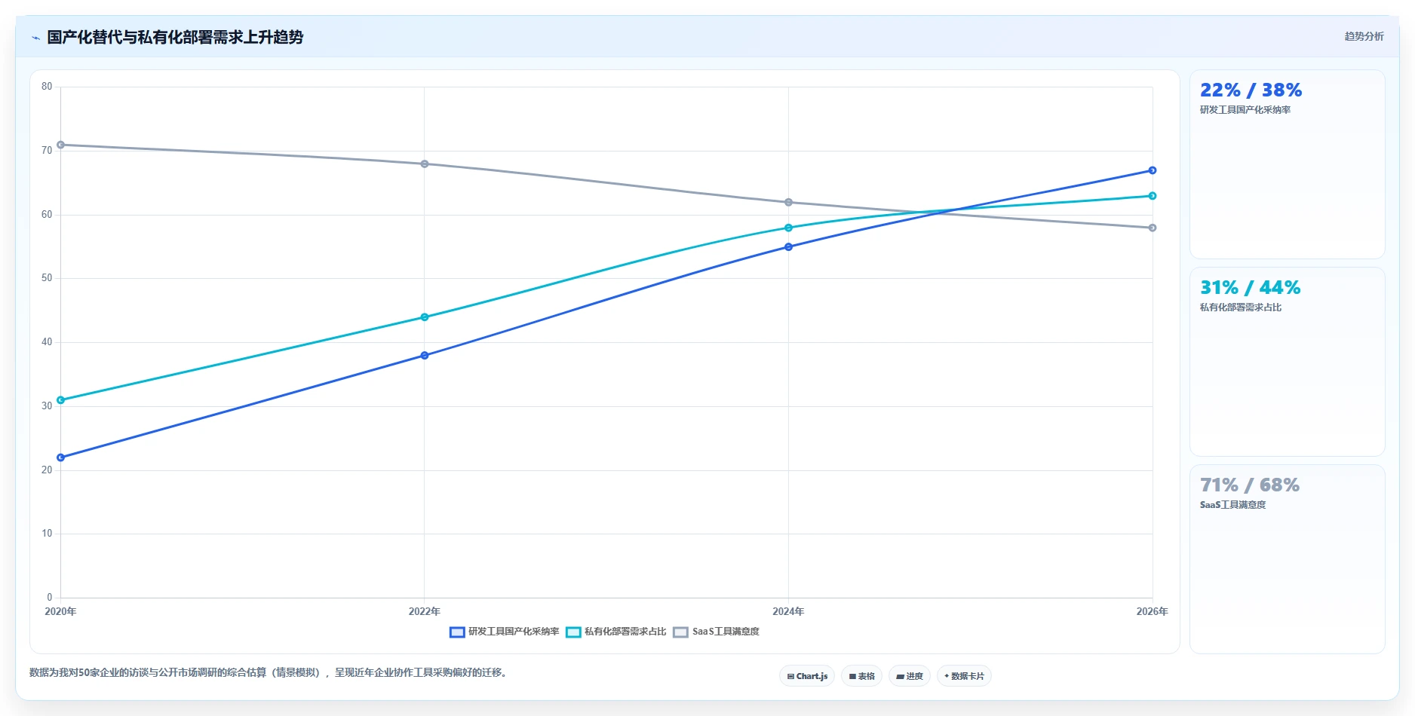Viewport: 1415px width, 716px height.
Task: Click the 31% / 44% stat value
Action: tap(1250, 287)
